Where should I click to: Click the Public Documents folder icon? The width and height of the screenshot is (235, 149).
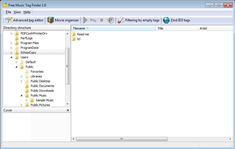coord(27,86)
